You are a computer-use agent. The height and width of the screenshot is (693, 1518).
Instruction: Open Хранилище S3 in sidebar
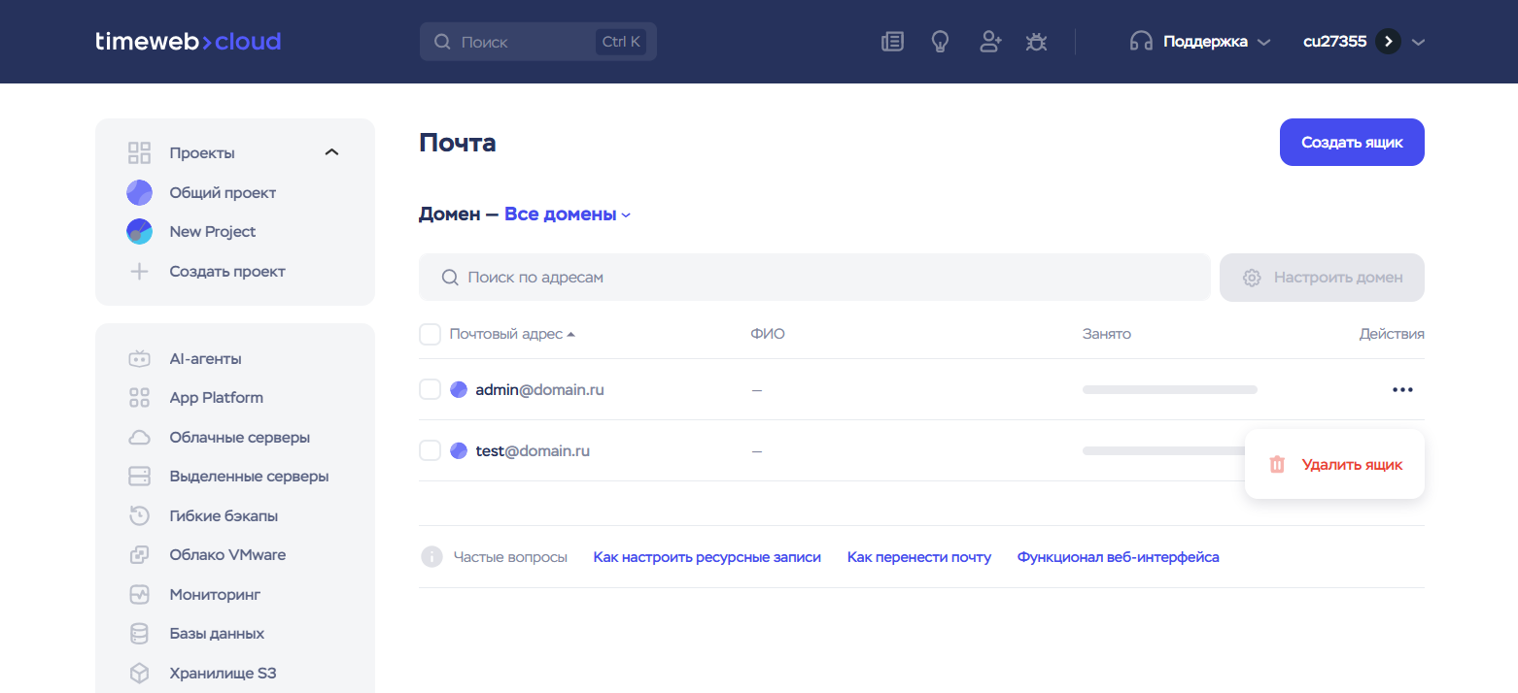[223, 673]
